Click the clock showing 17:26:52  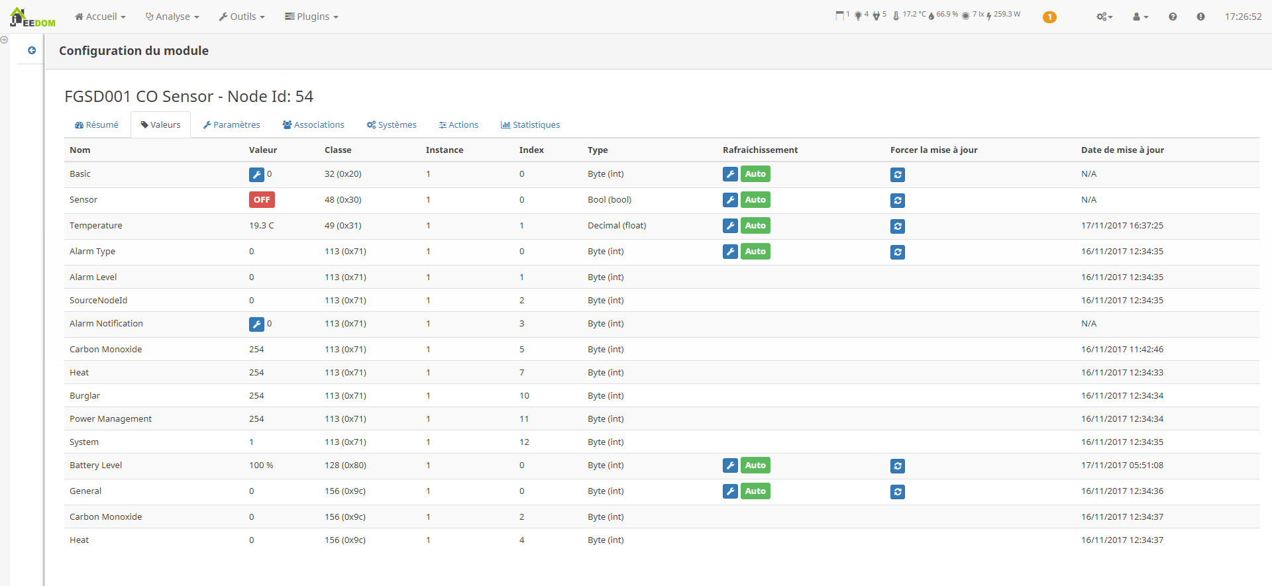tap(1243, 17)
